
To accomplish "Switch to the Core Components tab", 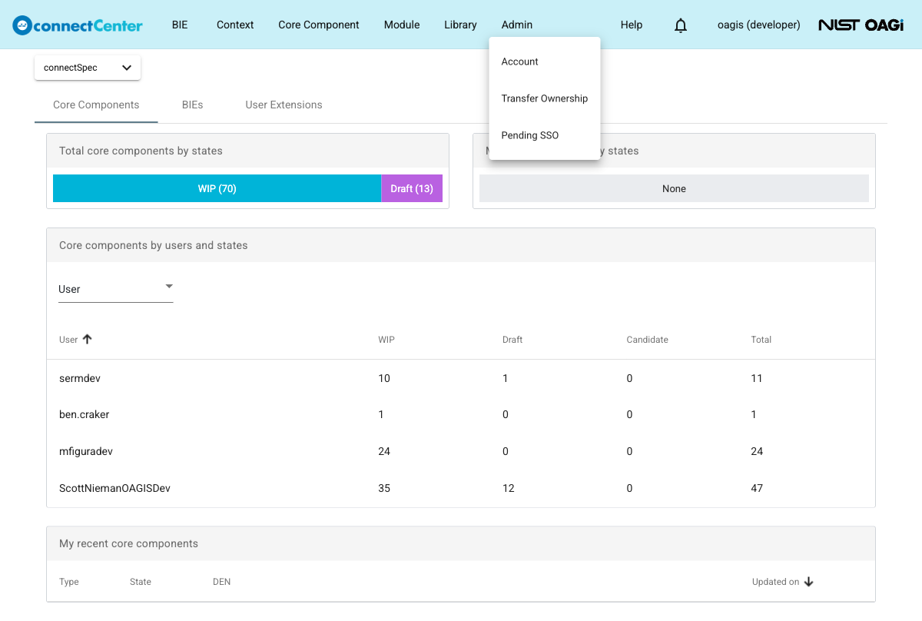I will click(x=96, y=105).
